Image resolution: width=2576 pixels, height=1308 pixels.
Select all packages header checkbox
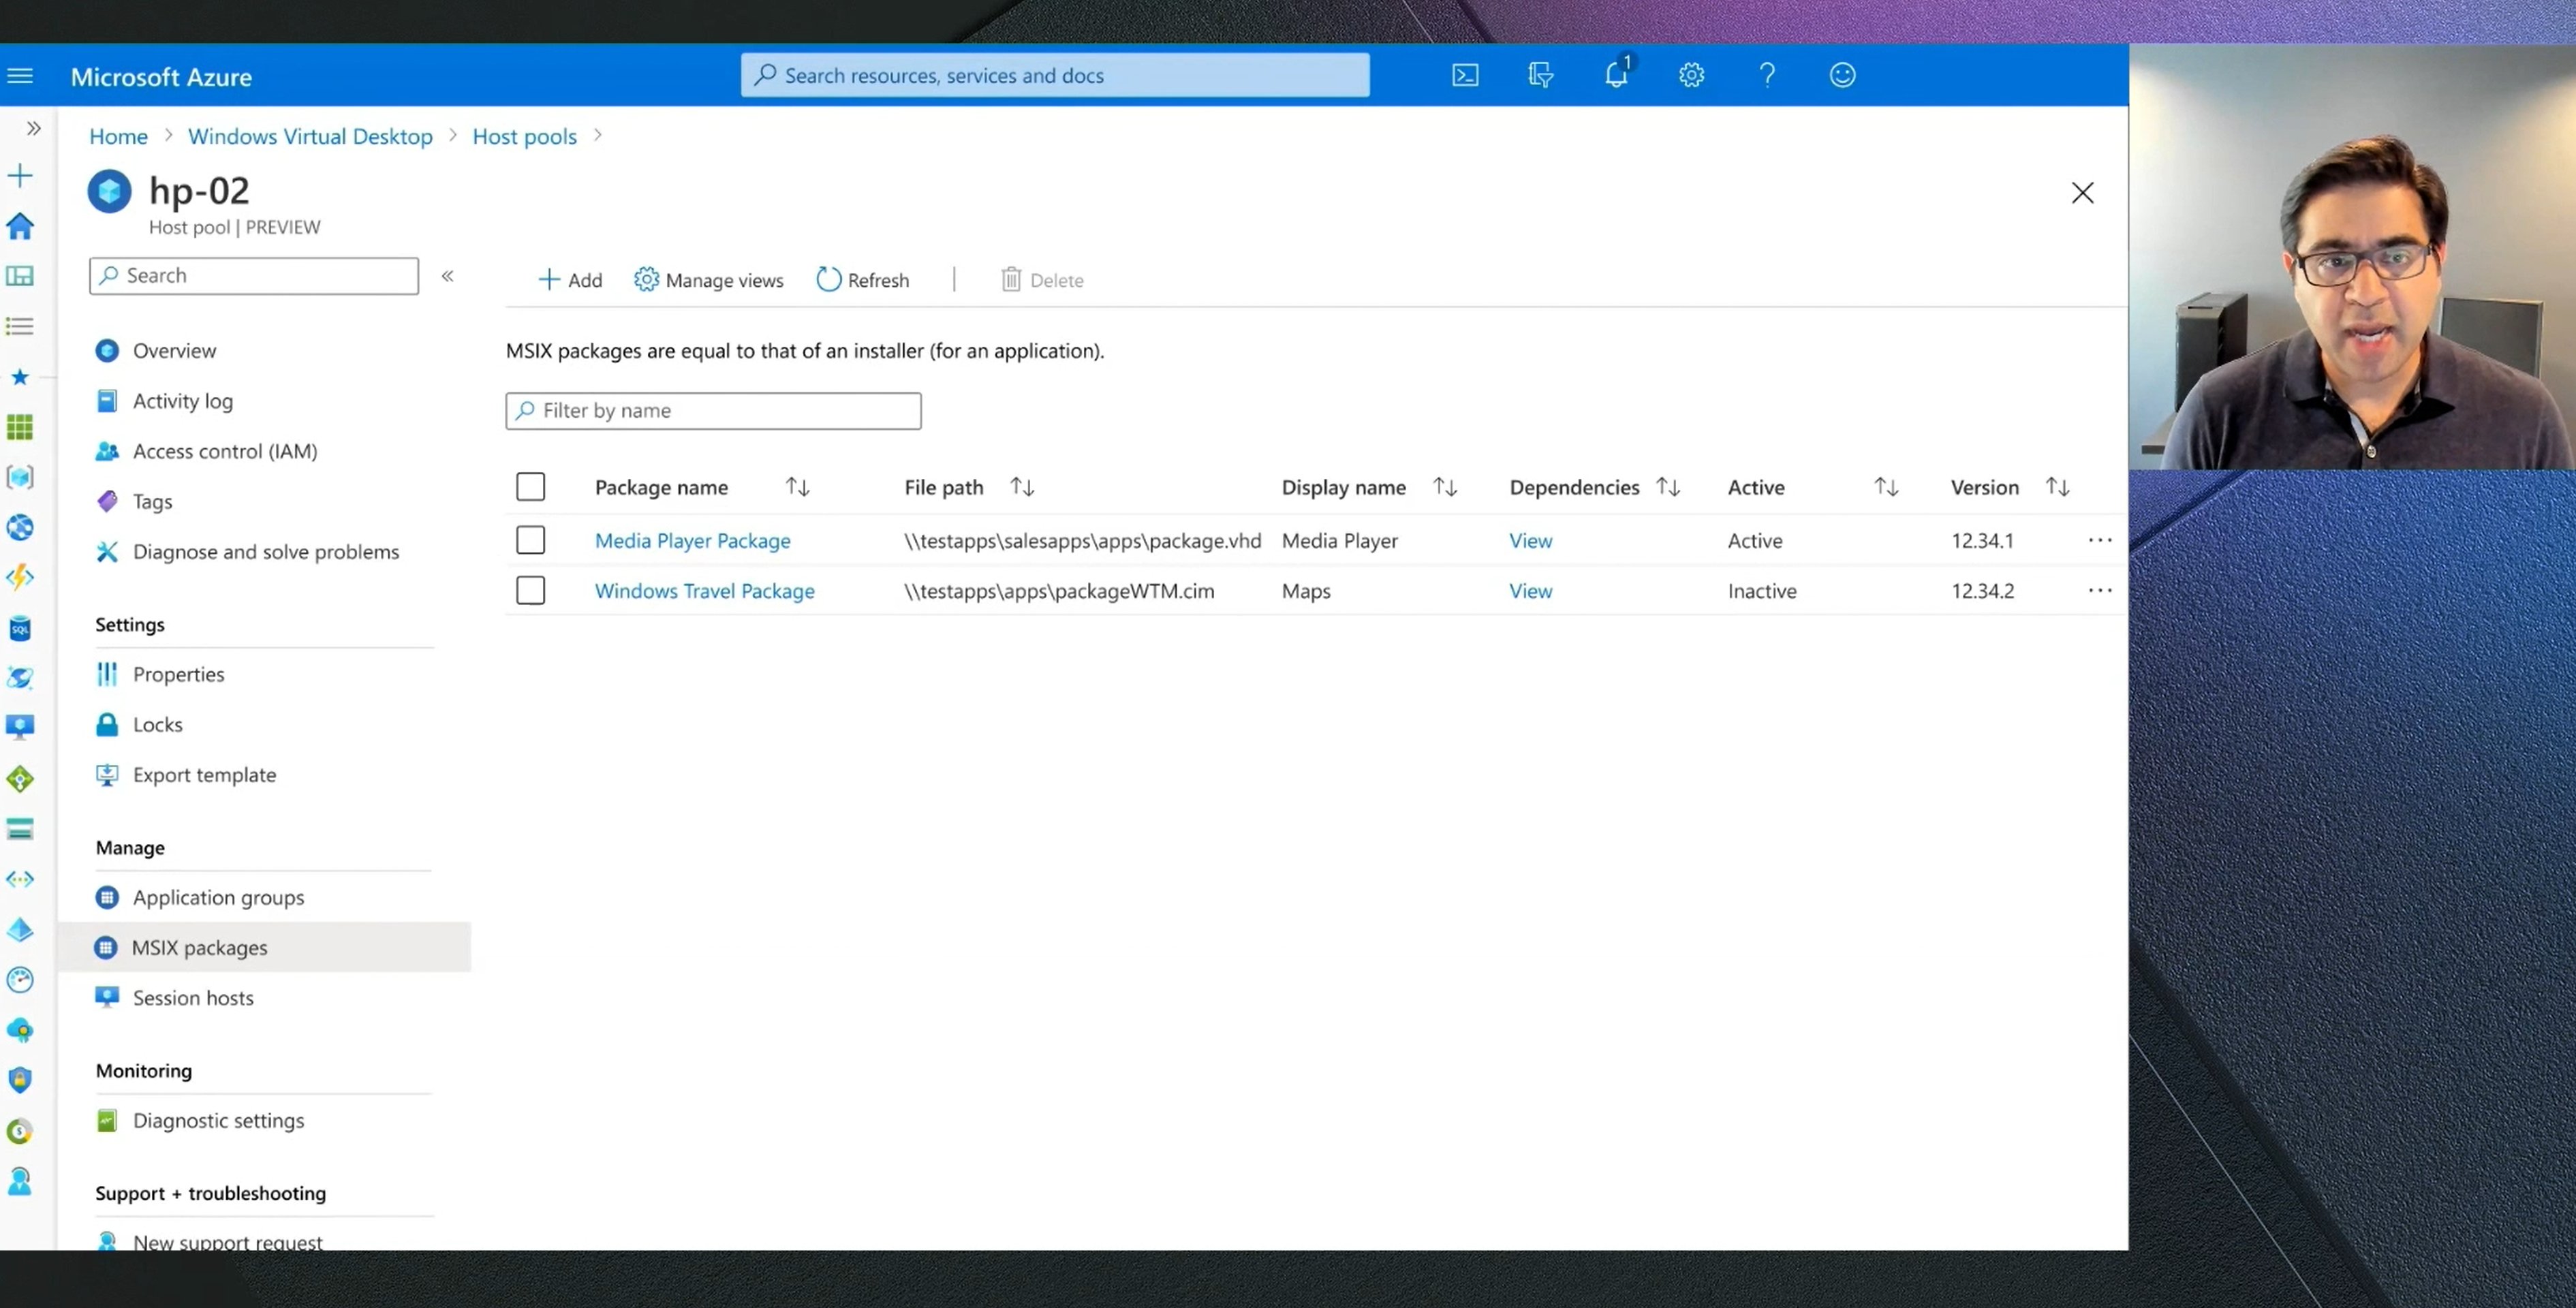pyautogui.click(x=530, y=487)
